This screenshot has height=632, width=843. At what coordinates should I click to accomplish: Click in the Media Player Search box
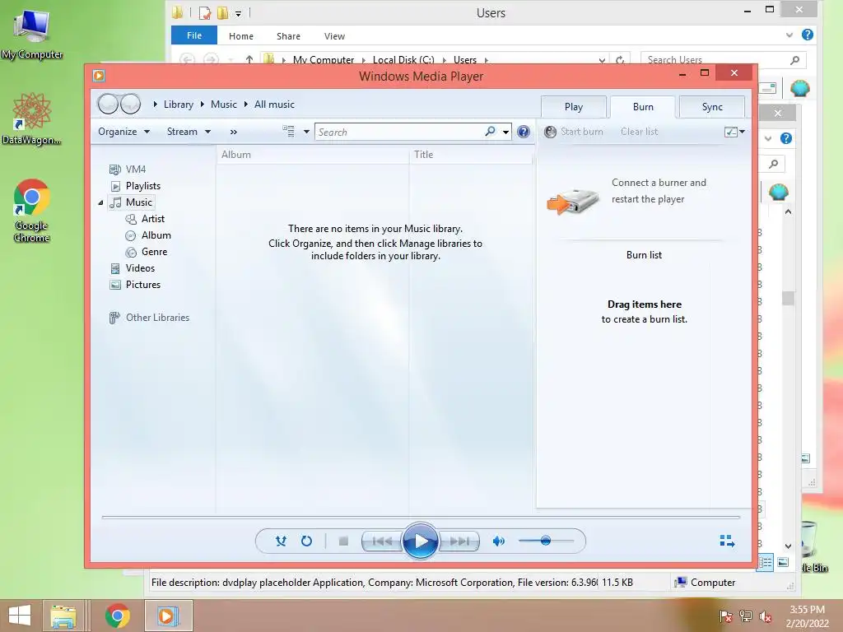401,132
